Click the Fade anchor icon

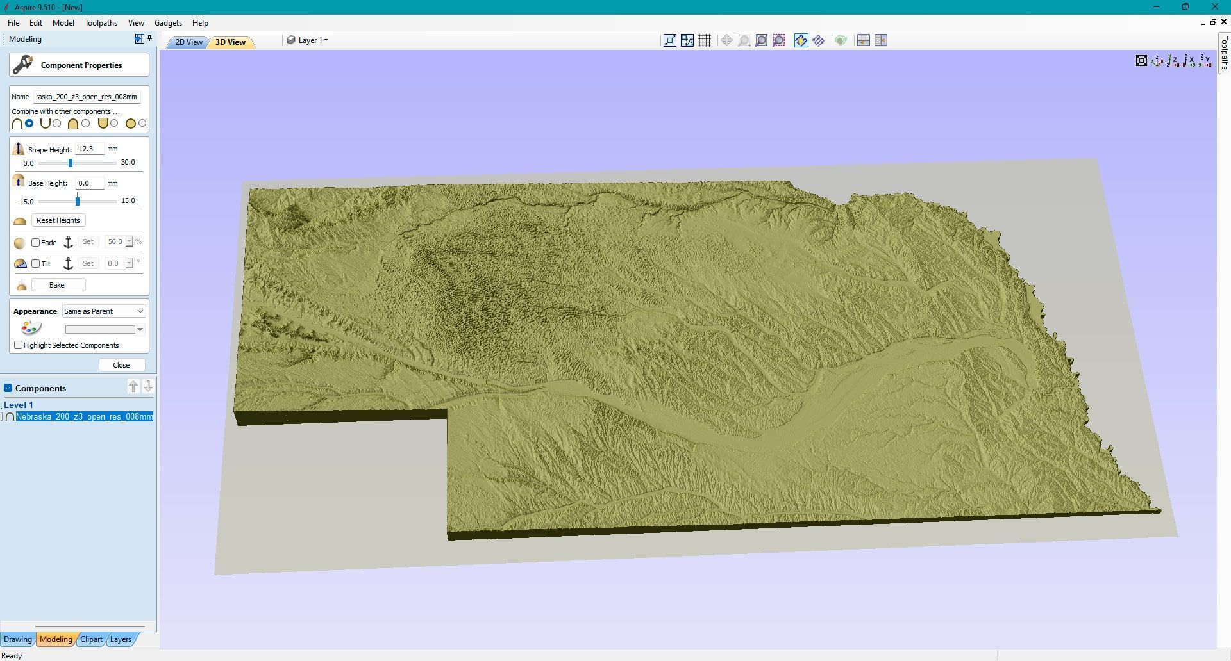tap(68, 242)
